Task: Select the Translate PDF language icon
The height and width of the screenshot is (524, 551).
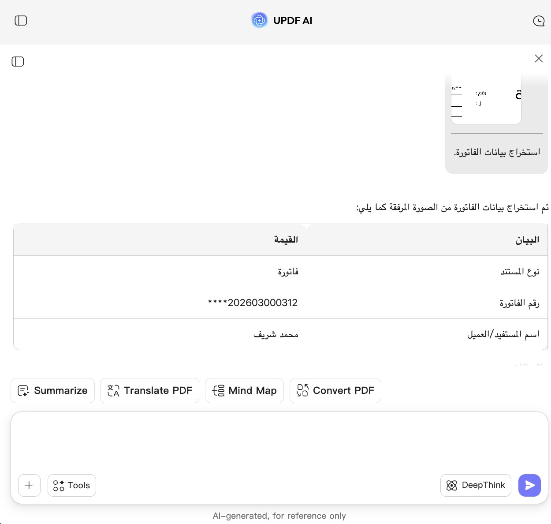Action: (113, 390)
